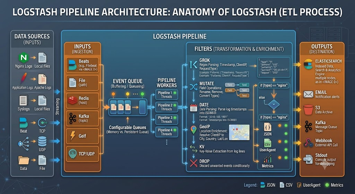Select the Pipeline 2 Threads box
Image resolution: width=355 pixels, height=194 pixels.
[167, 107]
